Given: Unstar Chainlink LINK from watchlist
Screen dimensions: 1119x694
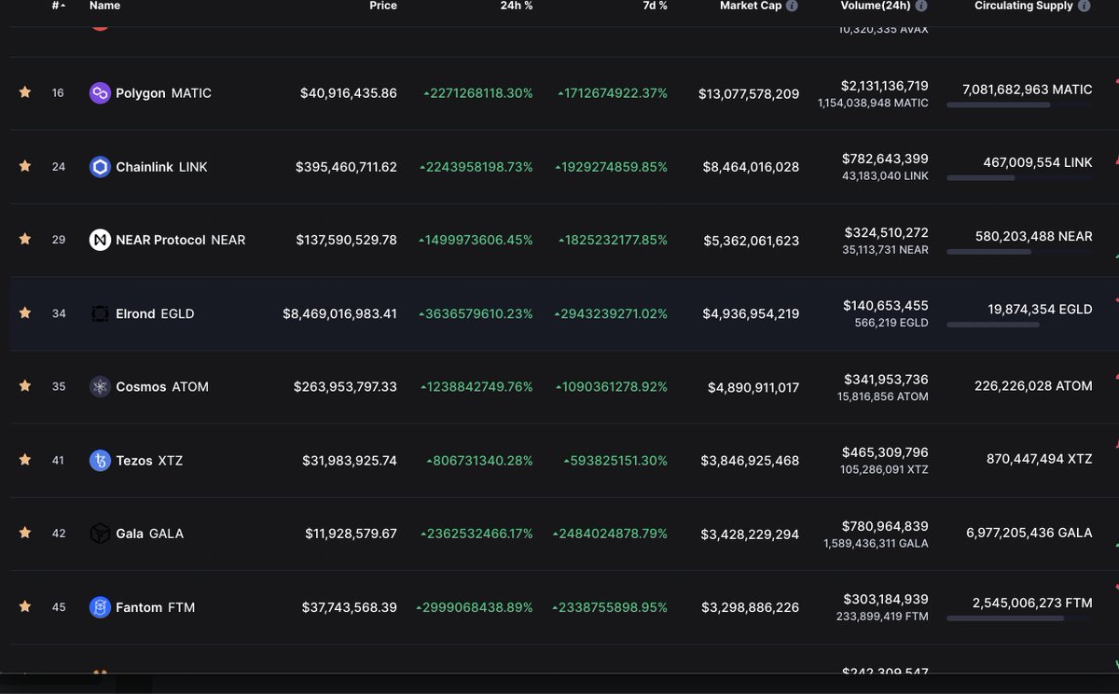Looking at the screenshot, I should pos(25,166).
